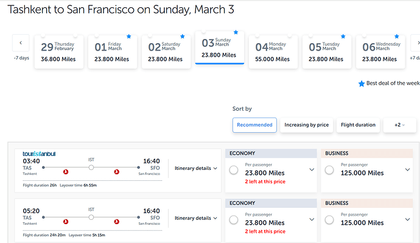Expand Itinerary details for the 05:20 flight
Screen dimensions: 420x243
click(196, 218)
